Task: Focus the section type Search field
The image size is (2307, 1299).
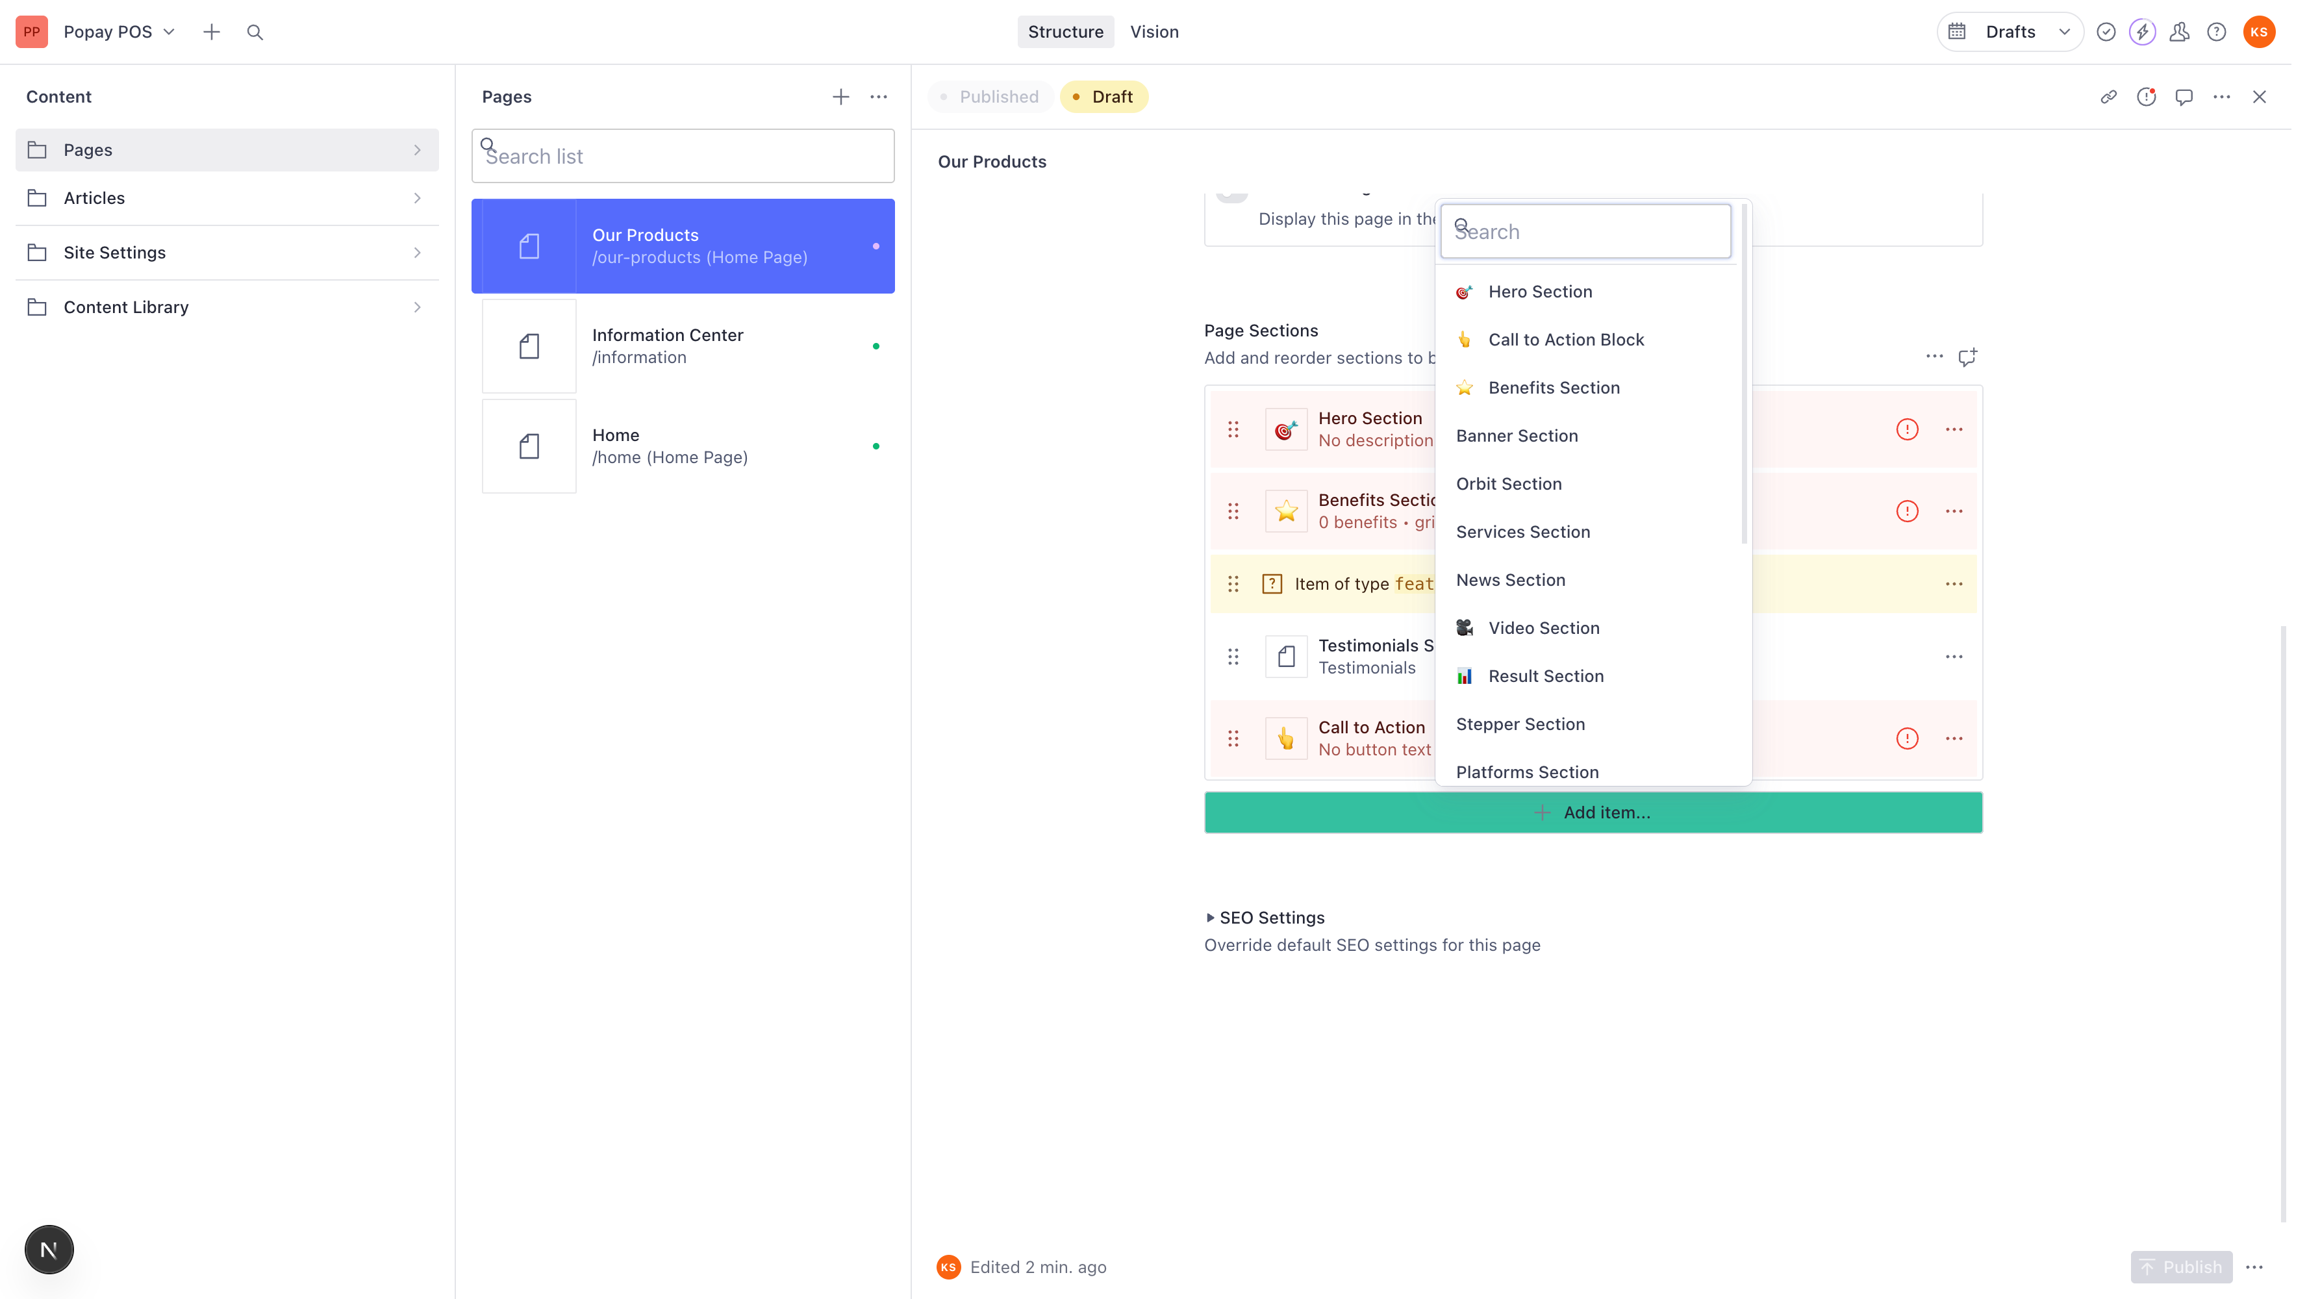Action: [x=1585, y=232]
